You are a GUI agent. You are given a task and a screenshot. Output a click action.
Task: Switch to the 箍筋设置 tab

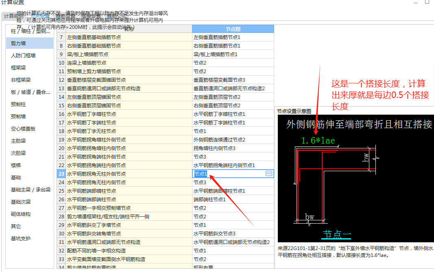[65, 16]
